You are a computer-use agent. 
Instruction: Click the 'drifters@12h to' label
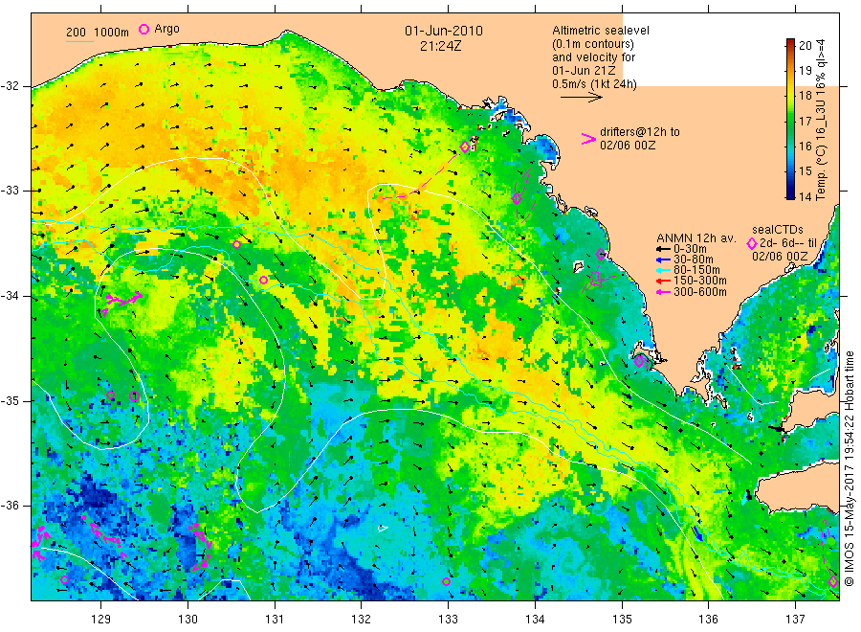pos(640,132)
